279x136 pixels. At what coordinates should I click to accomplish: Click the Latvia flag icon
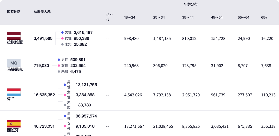click(14, 36)
